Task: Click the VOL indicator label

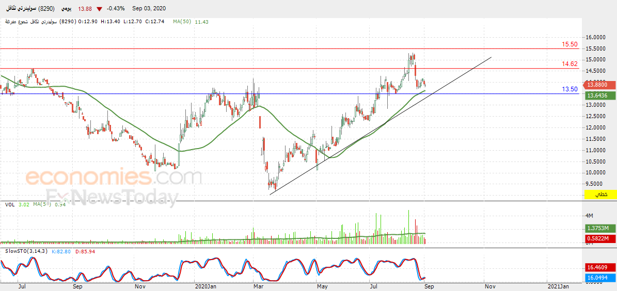Action: 9,205
